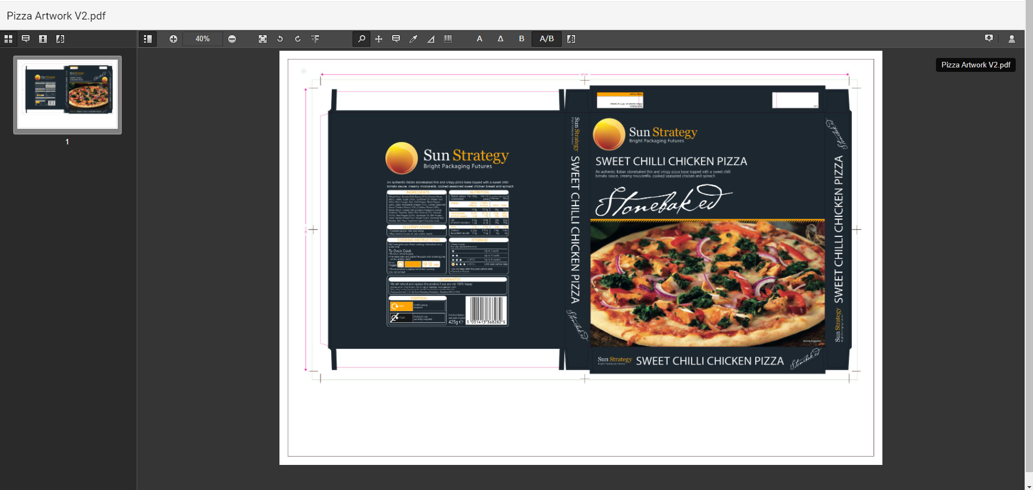The height and width of the screenshot is (490, 1033).
Task: Click the 40% zoom level field
Action: (x=202, y=39)
